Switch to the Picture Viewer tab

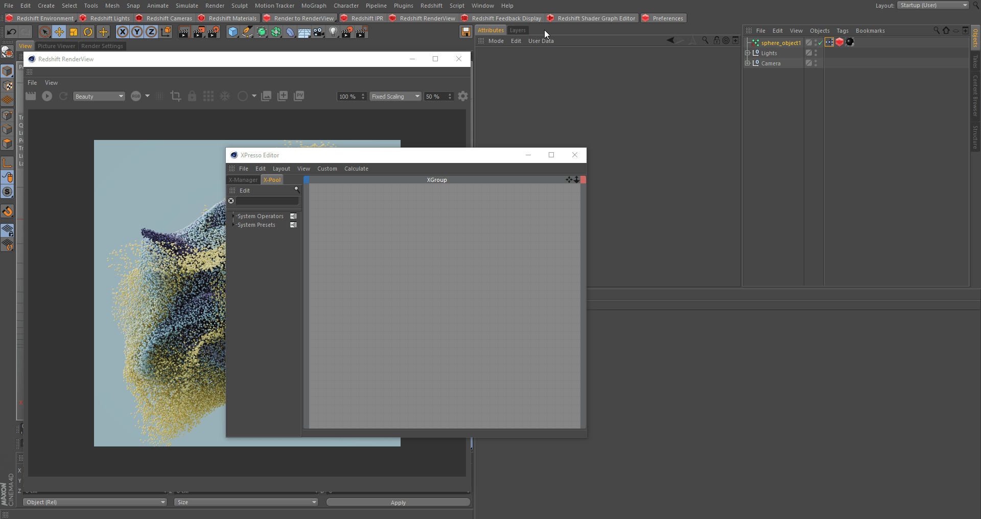point(56,46)
